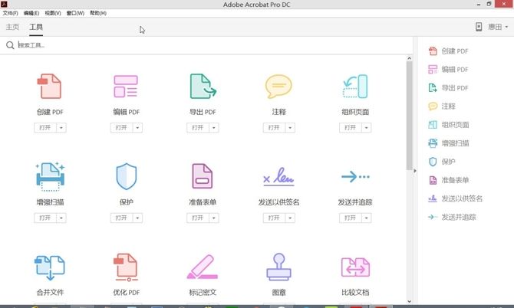The image size is (514, 308).
Task: Click the search magnifier icon
Action: pyautogui.click(x=10, y=45)
